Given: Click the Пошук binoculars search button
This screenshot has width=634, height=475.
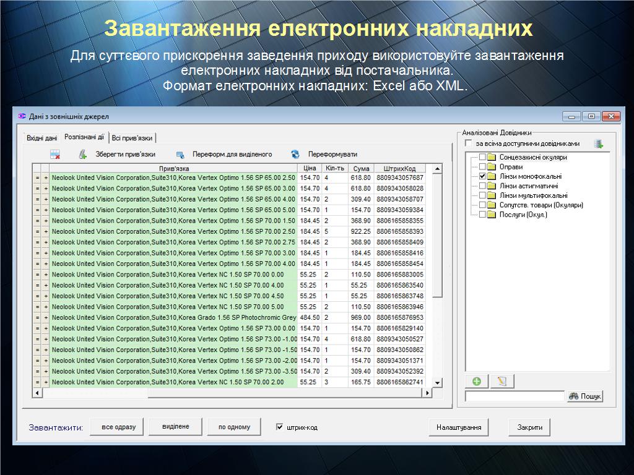Looking at the screenshot, I should click(x=584, y=396).
